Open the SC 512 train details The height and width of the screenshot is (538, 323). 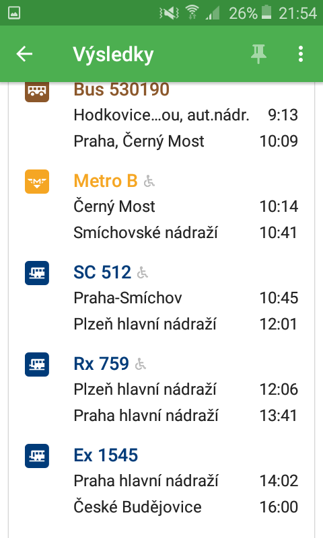102,272
